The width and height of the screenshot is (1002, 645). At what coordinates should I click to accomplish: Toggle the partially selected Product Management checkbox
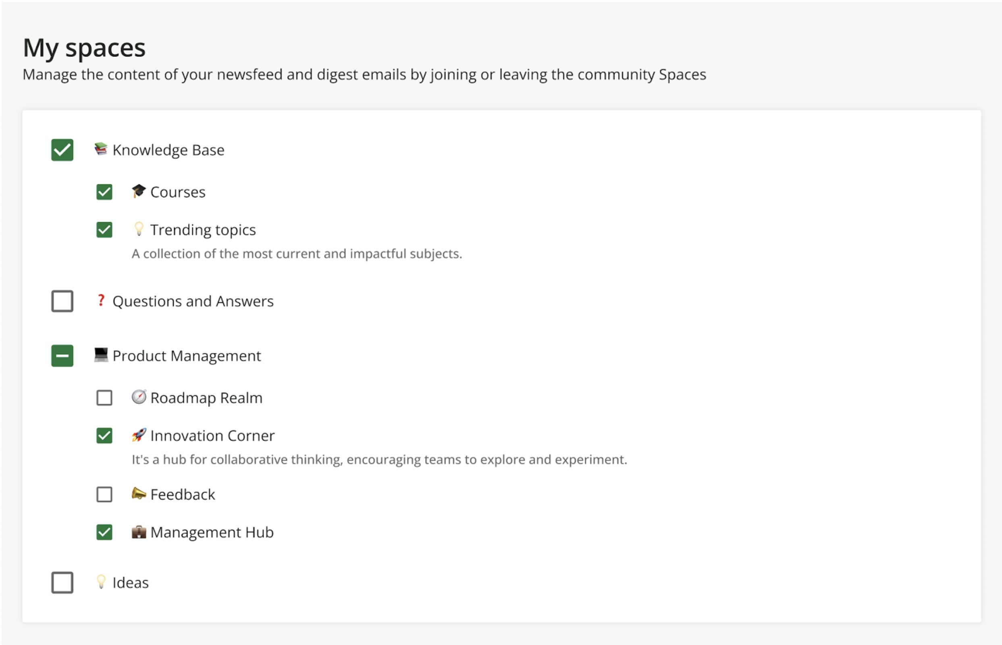62,356
